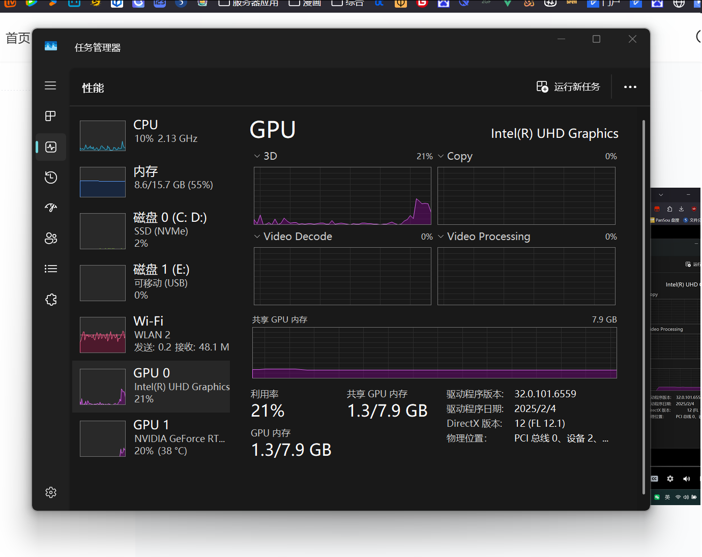Click the driver date 2025/2/4 value
The height and width of the screenshot is (557, 702).
coord(535,408)
